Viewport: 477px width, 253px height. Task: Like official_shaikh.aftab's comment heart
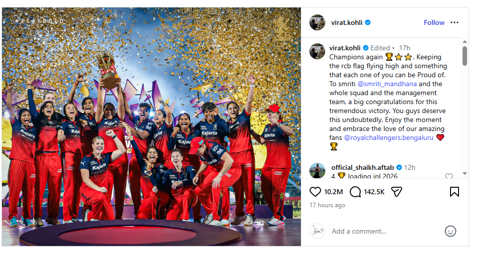click(x=449, y=176)
